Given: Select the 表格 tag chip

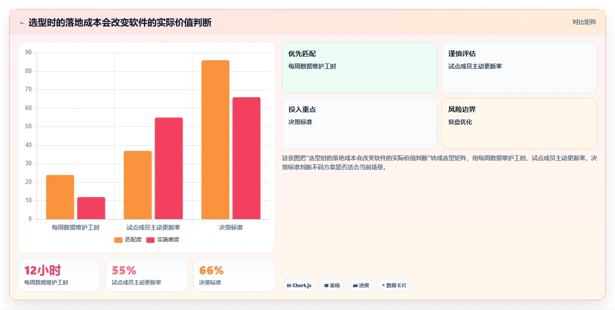Looking at the screenshot, I should [x=332, y=285].
